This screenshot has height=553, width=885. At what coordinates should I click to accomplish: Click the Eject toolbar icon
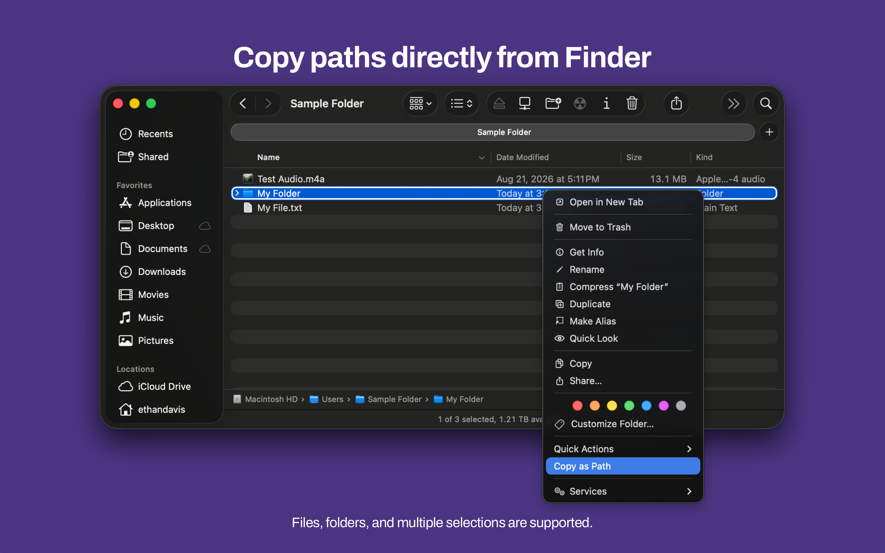coord(499,104)
